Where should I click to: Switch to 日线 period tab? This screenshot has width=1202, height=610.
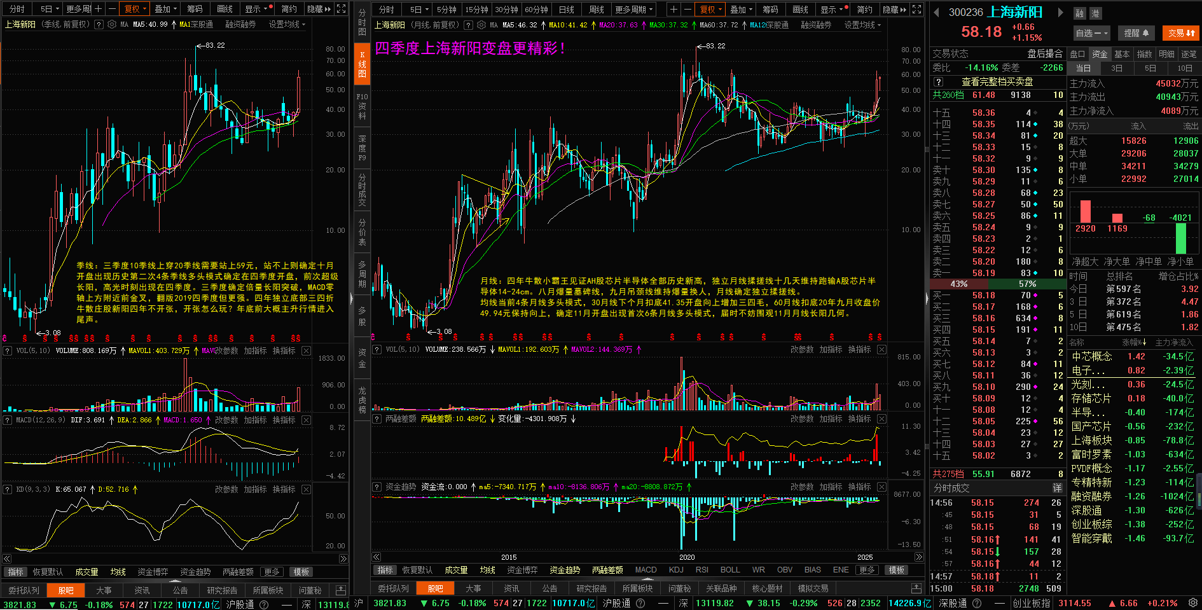coord(566,9)
